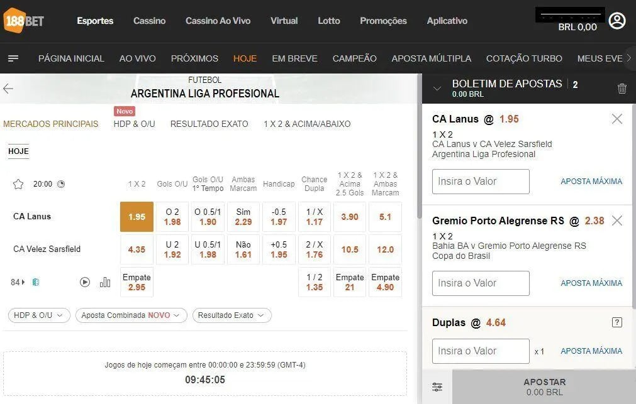Select the RESULTADO EXATO market tab
Image resolution: width=636 pixels, height=404 pixels.
pyautogui.click(x=209, y=124)
